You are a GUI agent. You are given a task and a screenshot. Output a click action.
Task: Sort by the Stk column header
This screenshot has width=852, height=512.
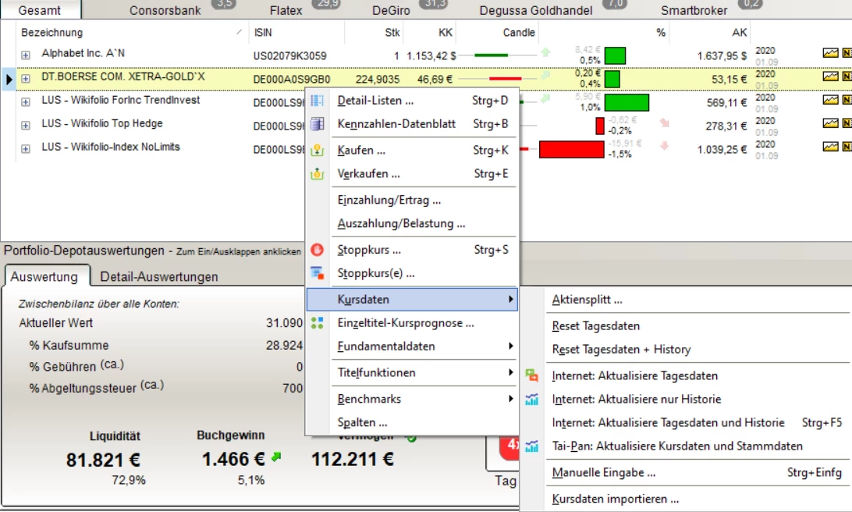[x=375, y=33]
